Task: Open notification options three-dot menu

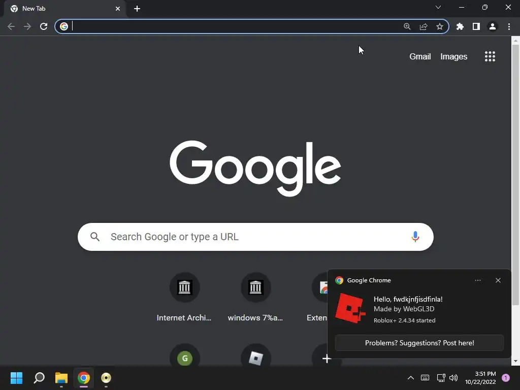Action: (477, 280)
